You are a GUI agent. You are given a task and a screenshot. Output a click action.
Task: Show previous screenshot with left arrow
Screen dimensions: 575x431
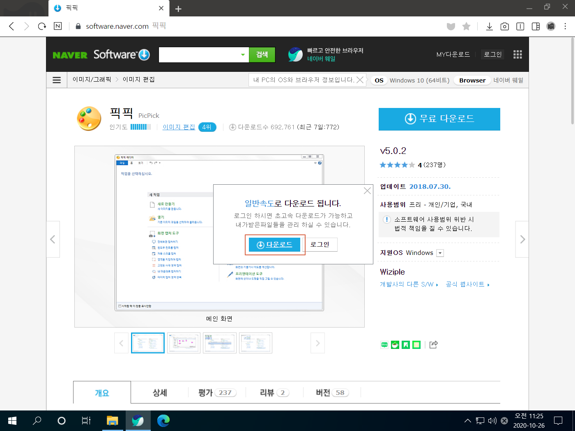point(53,239)
